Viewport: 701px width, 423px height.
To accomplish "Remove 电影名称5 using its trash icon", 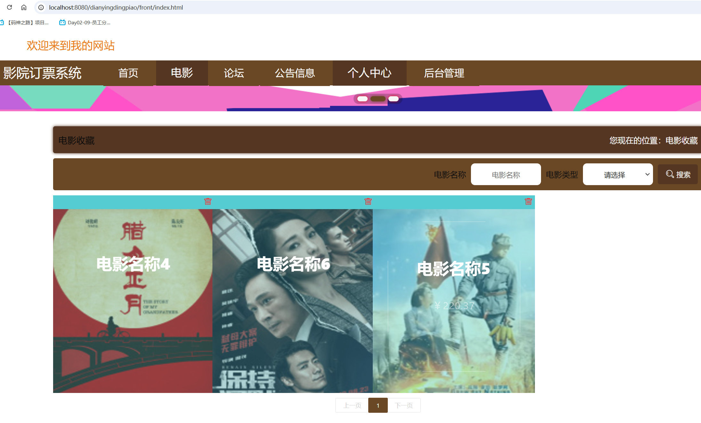I will (529, 201).
